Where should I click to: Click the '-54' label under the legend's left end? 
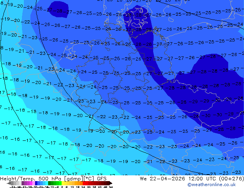[12, 187]
